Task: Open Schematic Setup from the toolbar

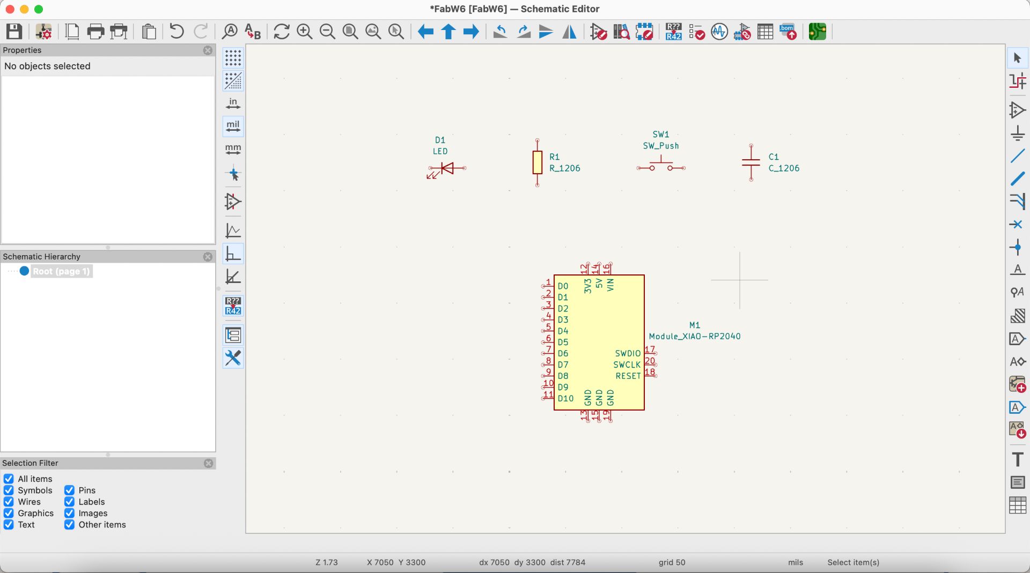Action: click(x=43, y=32)
